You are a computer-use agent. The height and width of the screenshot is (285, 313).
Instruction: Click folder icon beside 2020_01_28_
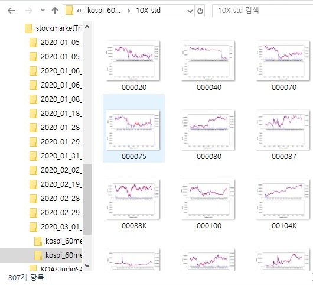[x=33, y=128]
